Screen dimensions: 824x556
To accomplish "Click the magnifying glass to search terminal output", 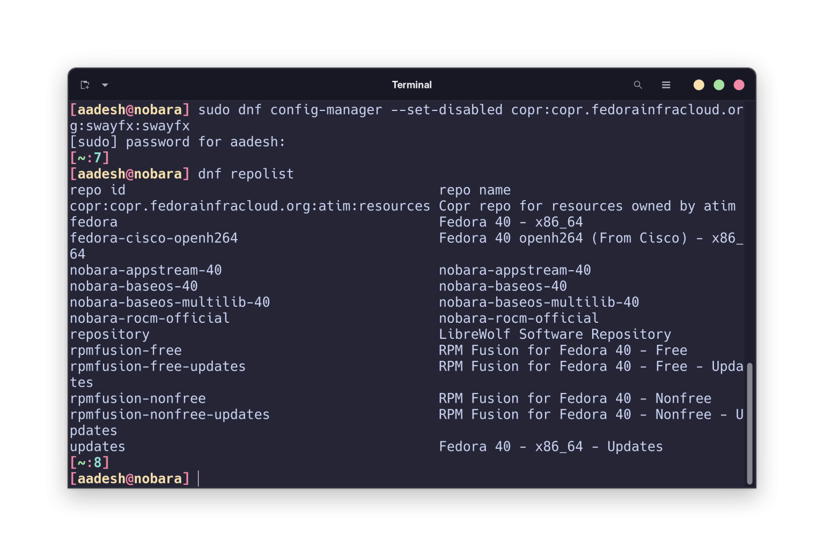I will tap(638, 85).
